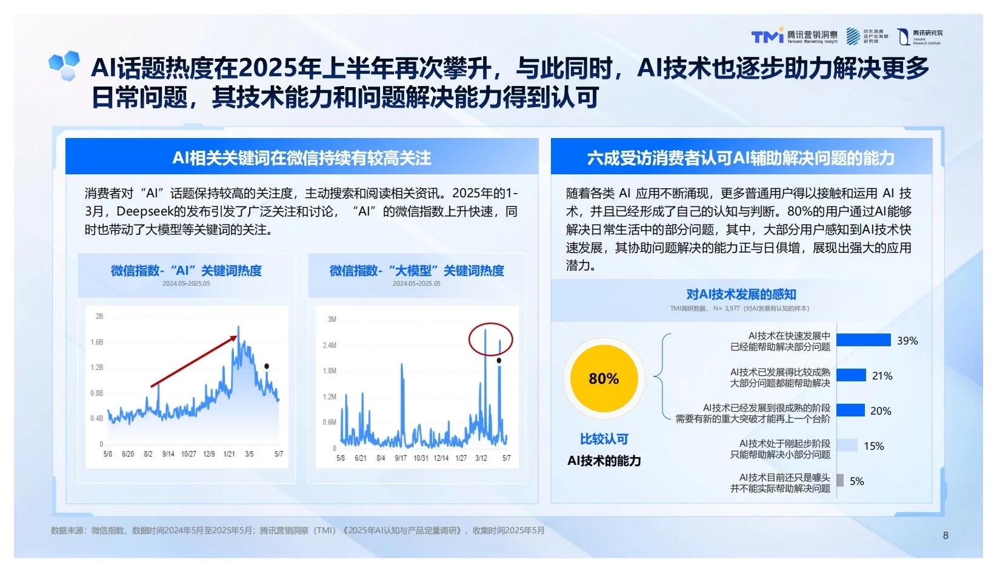Click the label 'AI技术处于刚起步阶段'
The height and width of the screenshot is (572, 997).
point(785,444)
